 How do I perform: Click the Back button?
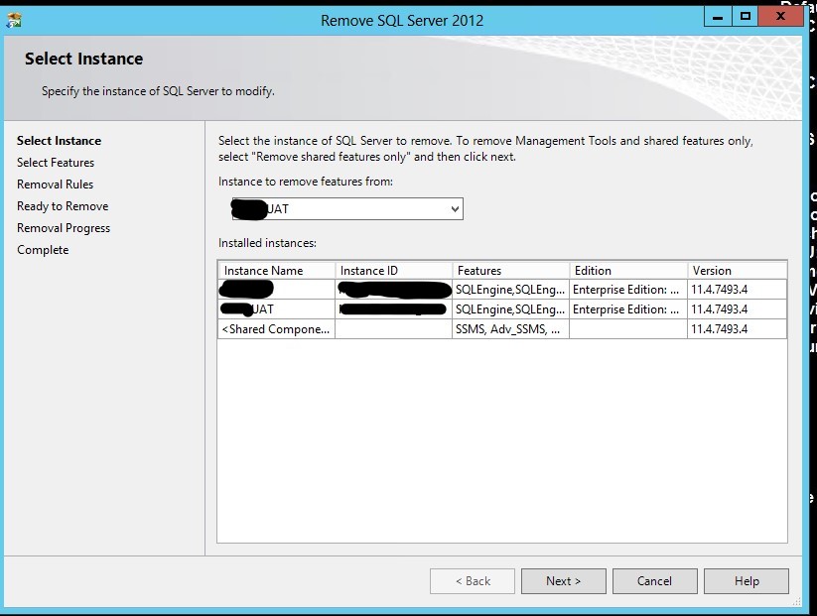(x=473, y=581)
